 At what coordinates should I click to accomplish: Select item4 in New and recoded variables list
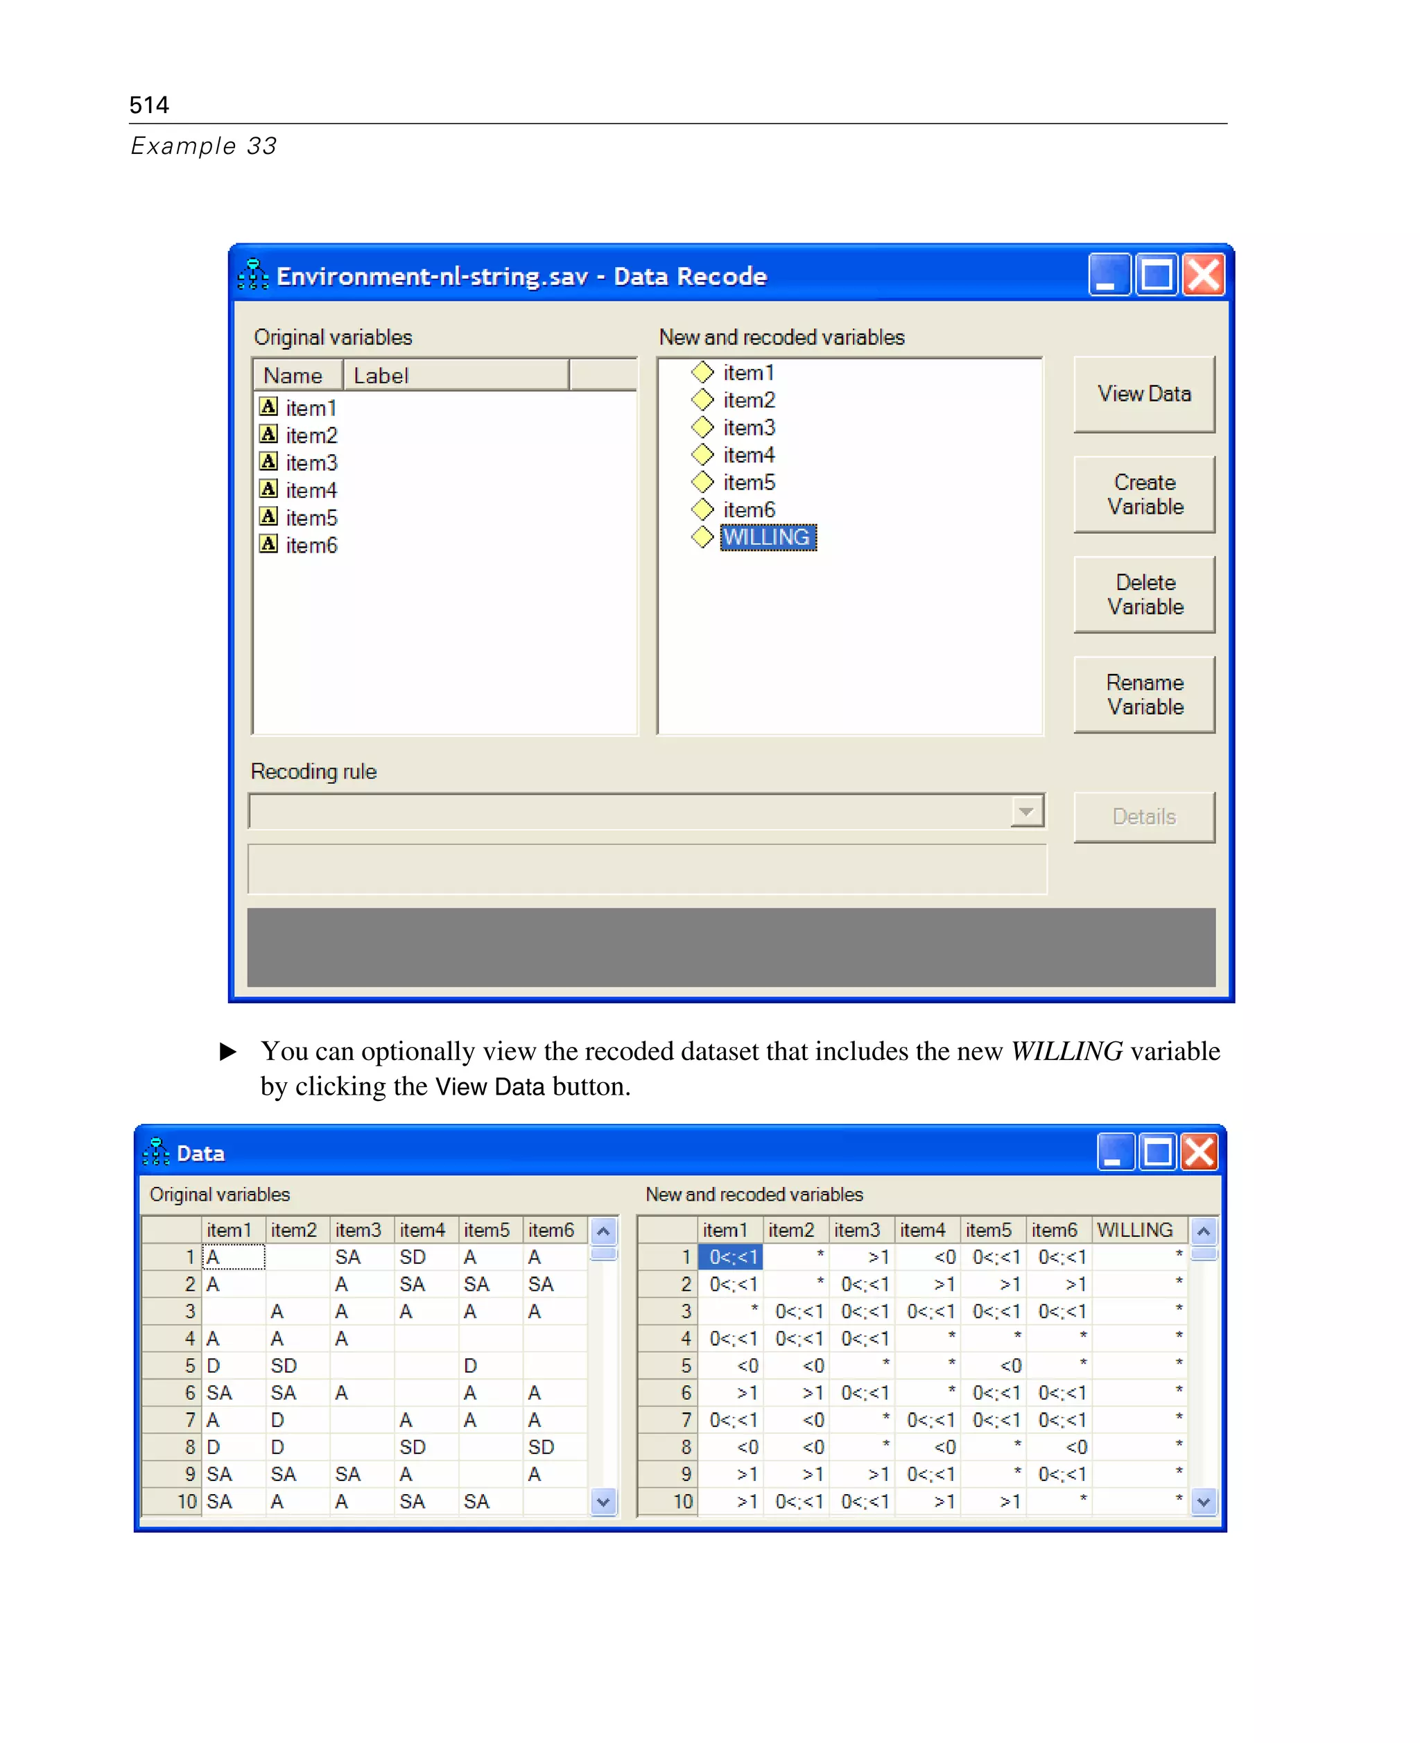(748, 455)
